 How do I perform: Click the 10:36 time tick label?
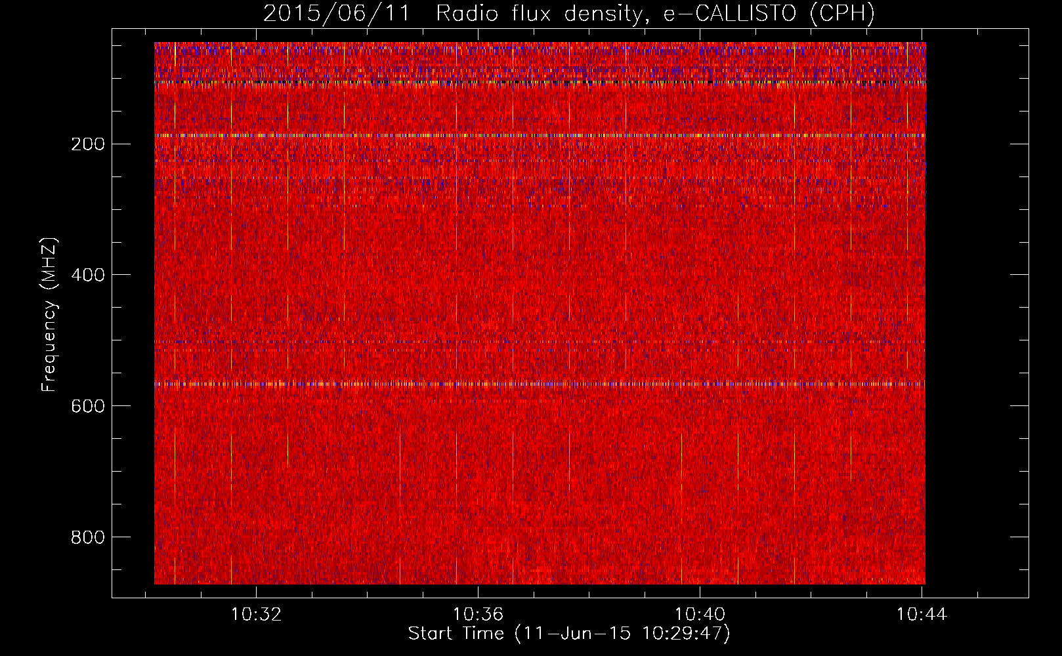pos(478,615)
